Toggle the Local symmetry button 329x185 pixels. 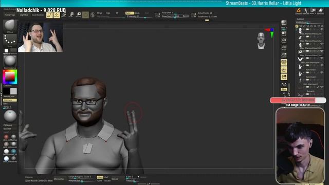(x=284, y=77)
